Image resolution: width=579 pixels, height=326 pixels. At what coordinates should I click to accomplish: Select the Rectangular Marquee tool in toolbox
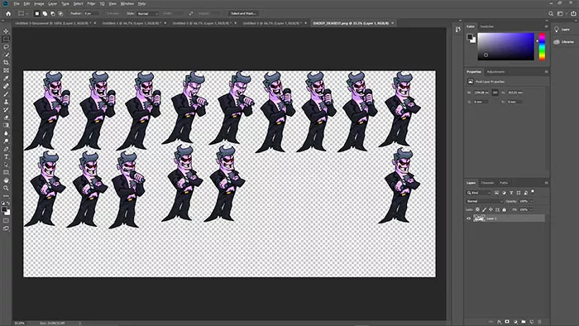tap(6, 39)
